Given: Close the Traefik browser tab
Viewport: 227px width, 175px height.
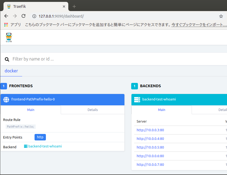Looking at the screenshot, I should click(64, 6).
